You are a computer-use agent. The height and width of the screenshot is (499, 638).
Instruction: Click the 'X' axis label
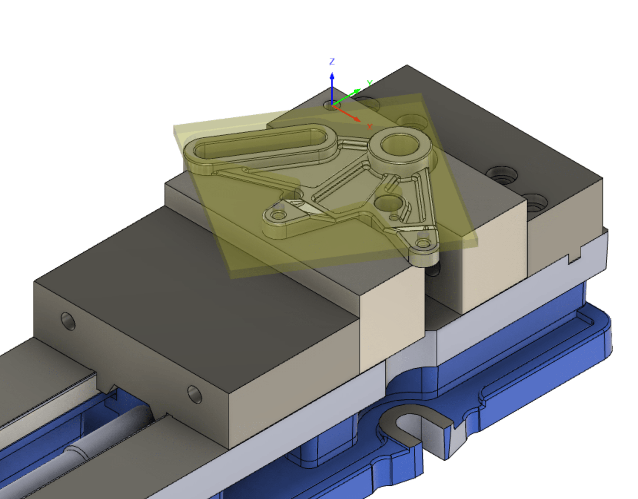click(x=369, y=127)
